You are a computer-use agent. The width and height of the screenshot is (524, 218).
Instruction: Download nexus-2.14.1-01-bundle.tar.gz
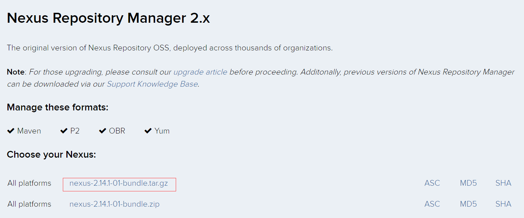tap(119, 183)
